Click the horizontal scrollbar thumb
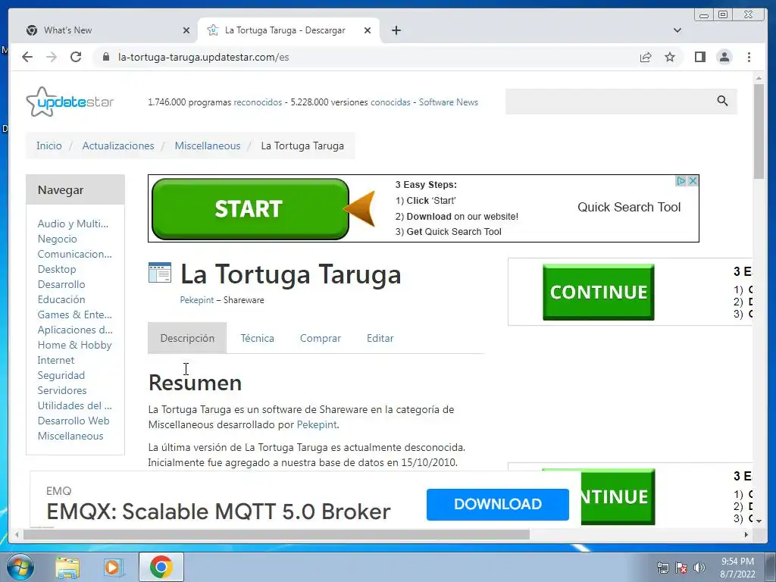The width and height of the screenshot is (776, 582). click(276, 534)
